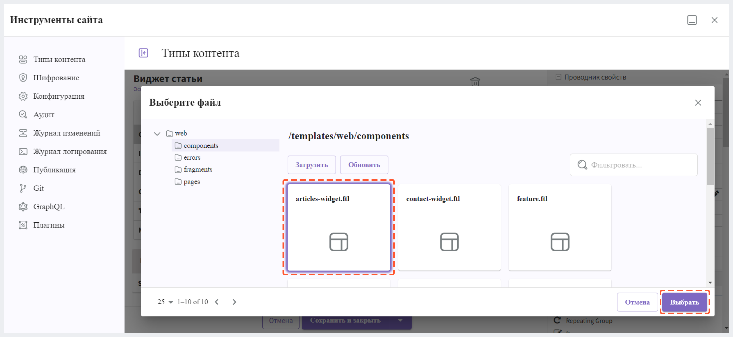The height and width of the screenshot is (337, 733).
Task: Click the scrollbar down arrow in file list
Action: click(710, 282)
